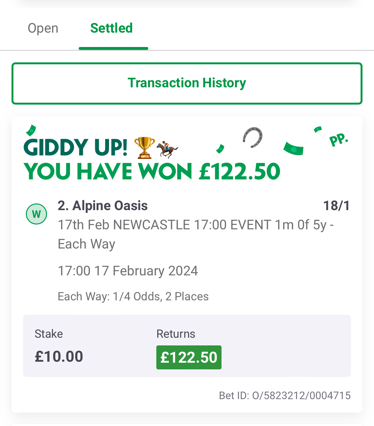Select the Settled tab

click(x=112, y=28)
